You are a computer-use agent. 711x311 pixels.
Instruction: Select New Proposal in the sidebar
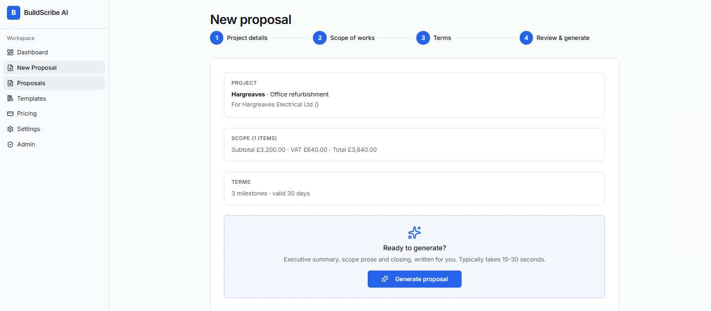point(54,68)
